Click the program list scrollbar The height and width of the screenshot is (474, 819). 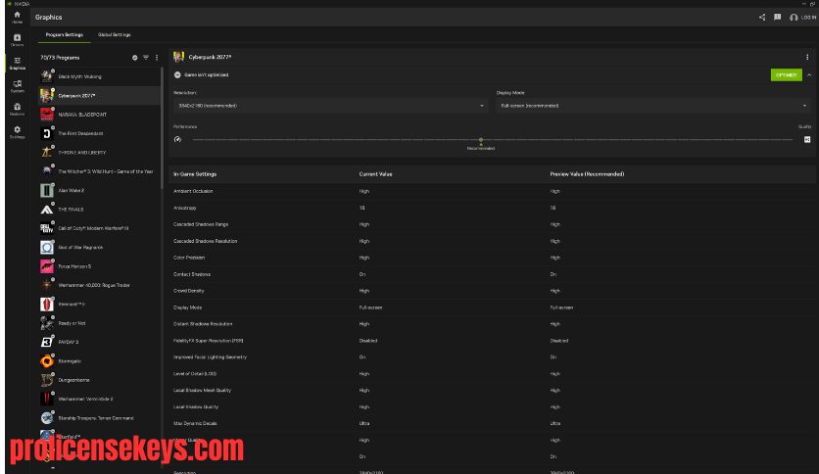coord(162,128)
